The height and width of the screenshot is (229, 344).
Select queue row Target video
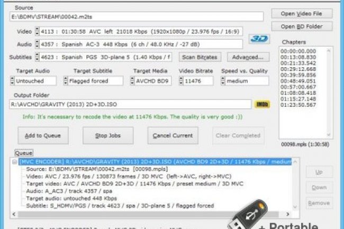[134, 184]
